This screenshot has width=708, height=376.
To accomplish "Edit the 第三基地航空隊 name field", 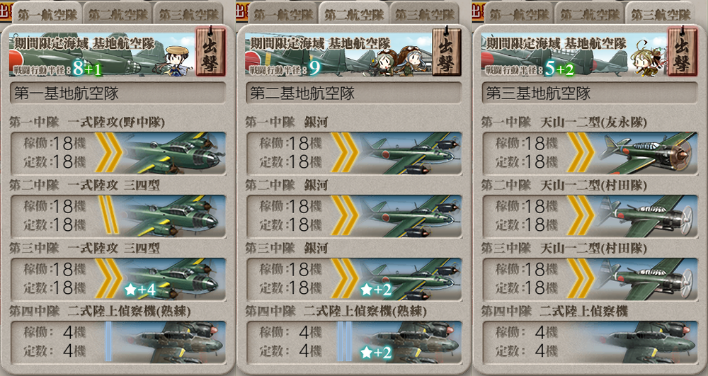I will (590, 93).
